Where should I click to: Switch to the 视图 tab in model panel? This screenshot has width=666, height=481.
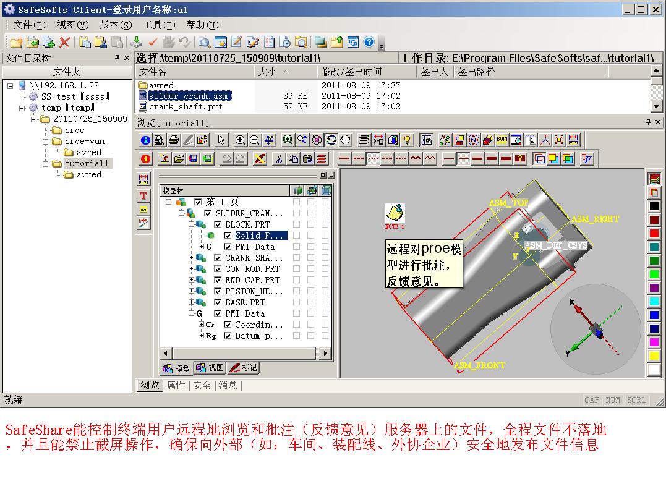[x=210, y=368]
